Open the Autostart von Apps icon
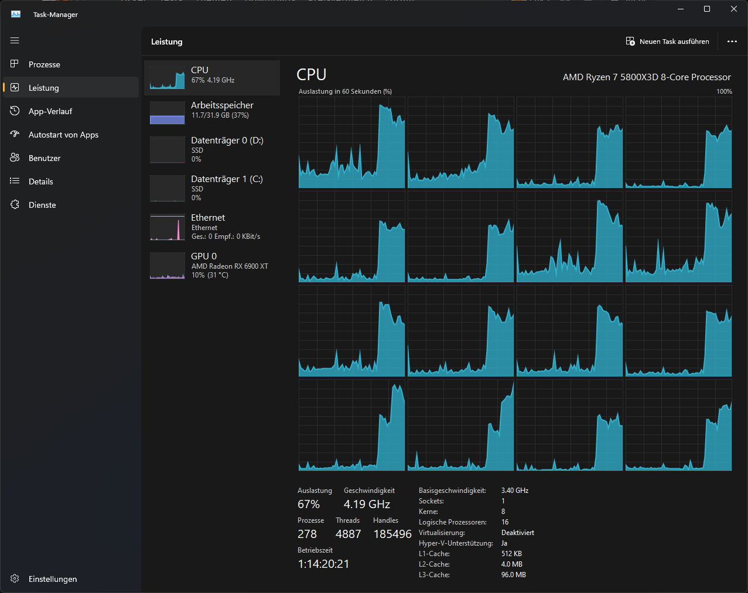Screen dimensions: 748x593 15,135
